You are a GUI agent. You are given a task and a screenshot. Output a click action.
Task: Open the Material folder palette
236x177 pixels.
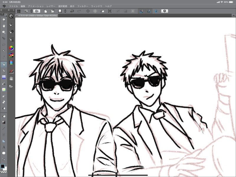tap(11, 86)
